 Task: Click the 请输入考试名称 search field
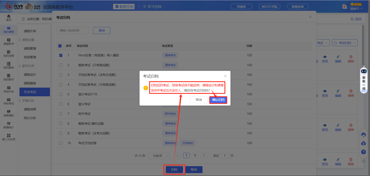pyautogui.click(x=72, y=30)
